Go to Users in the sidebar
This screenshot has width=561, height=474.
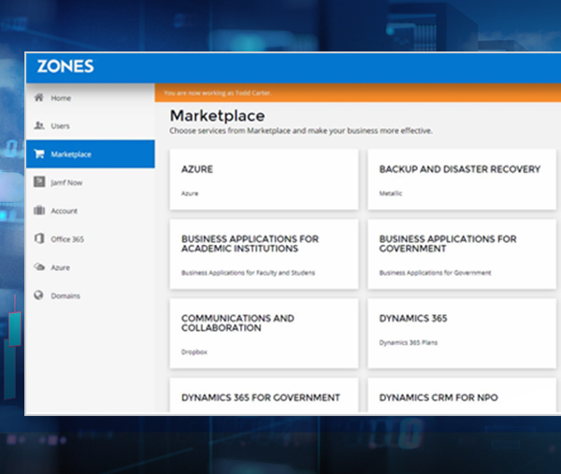(x=91, y=126)
